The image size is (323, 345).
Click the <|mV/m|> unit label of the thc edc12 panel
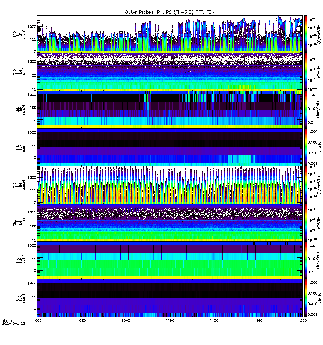click(318, 260)
